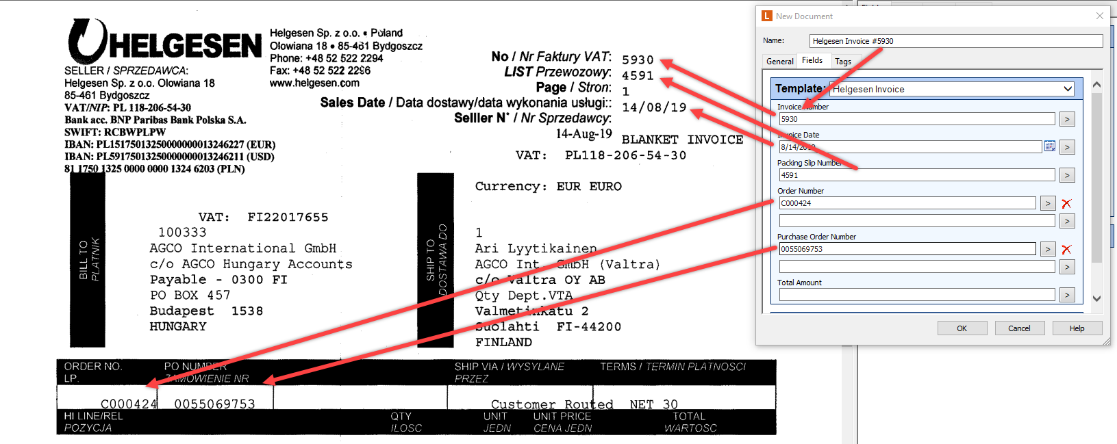The width and height of the screenshot is (1117, 444).
Task: Click arrow button next to Order Number C000424
Action: [x=1048, y=203]
